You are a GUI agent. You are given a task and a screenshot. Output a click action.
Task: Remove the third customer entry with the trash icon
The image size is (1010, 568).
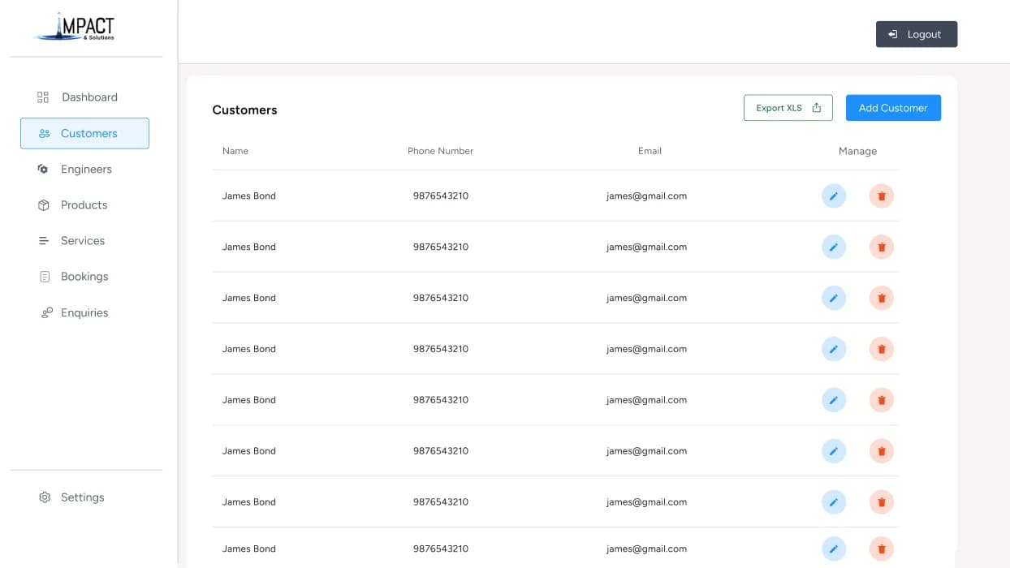[882, 298]
